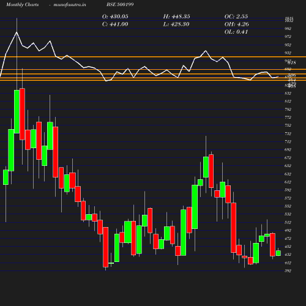
Task: Click the 992 price axis label
Action: coord(288,29)
